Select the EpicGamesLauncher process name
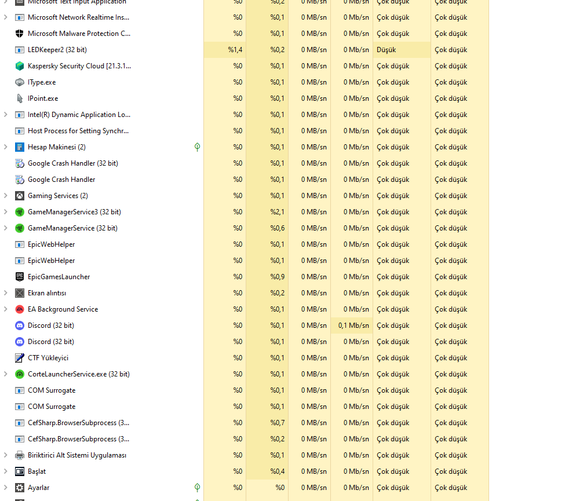 click(x=59, y=277)
